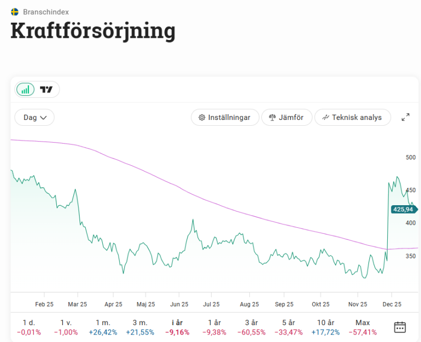
Task: Click the 425,94 current price label
Action: click(x=404, y=209)
